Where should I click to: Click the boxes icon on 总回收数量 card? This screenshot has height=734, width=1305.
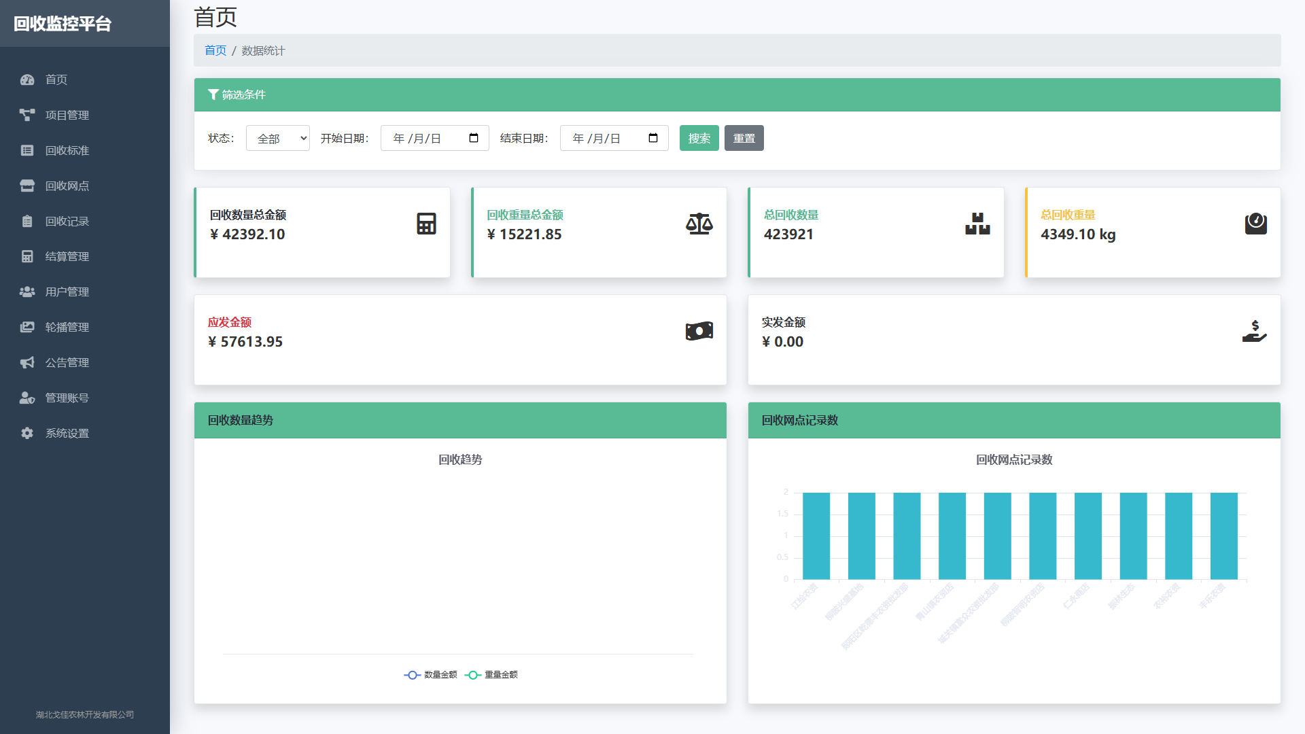(977, 224)
